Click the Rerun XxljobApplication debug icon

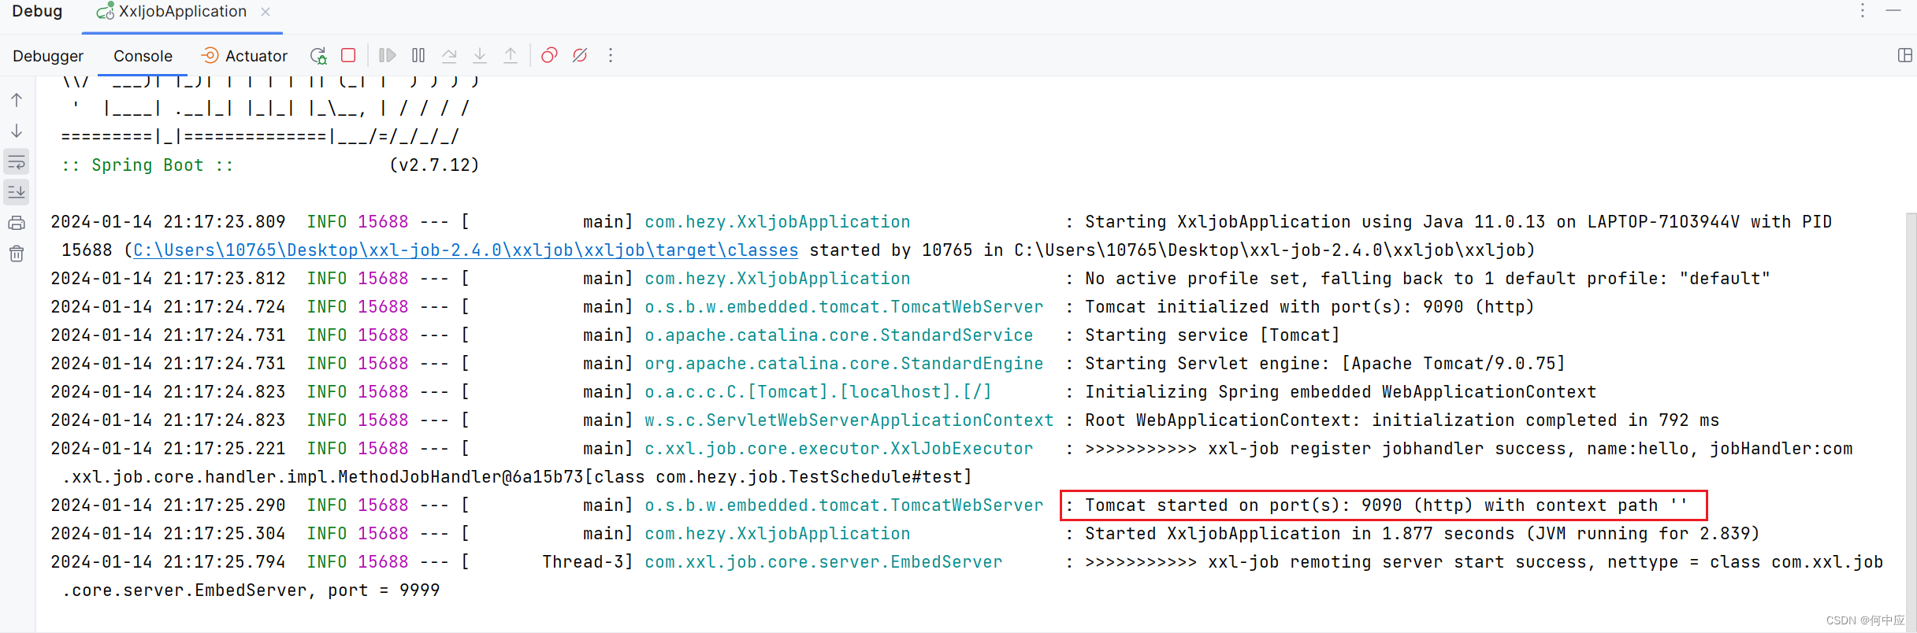click(318, 56)
